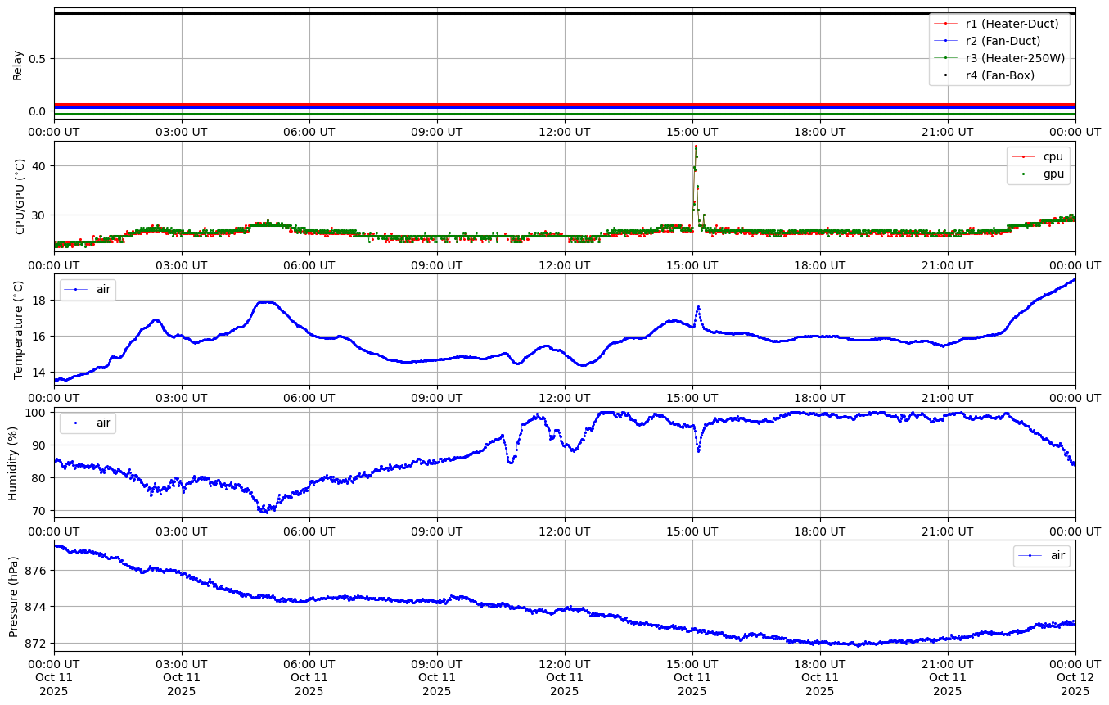Screen dimensions: 1109x705
Task: Select the Temperature (°C) y-axis label
Action: [x=20, y=329]
